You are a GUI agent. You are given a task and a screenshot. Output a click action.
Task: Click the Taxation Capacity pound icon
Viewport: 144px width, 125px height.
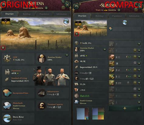click(x=42, y=106)
